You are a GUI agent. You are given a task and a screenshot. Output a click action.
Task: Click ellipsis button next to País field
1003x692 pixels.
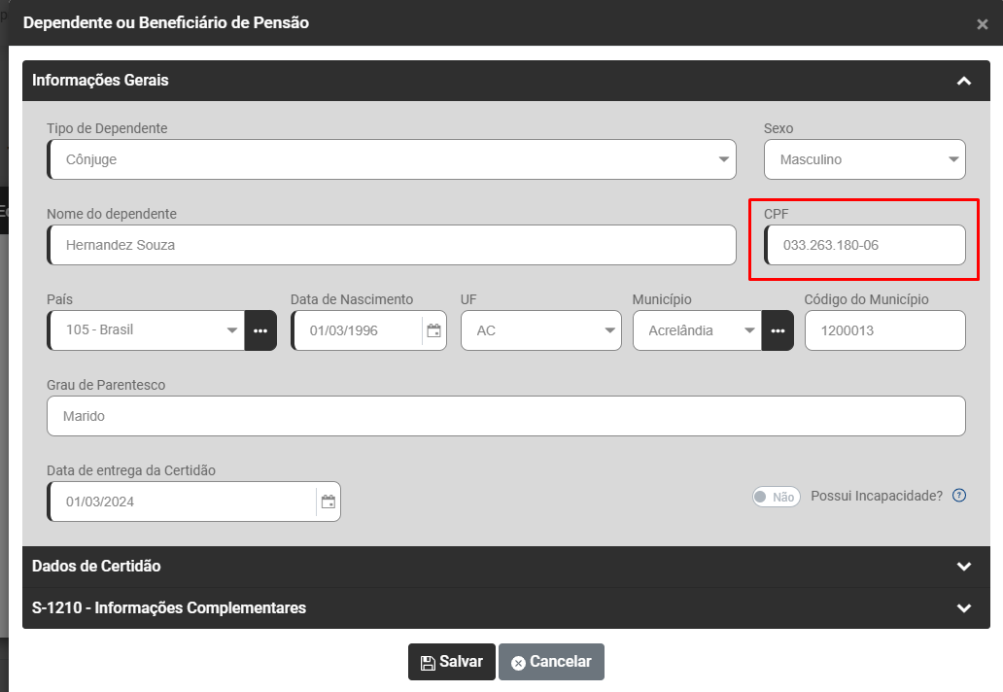[x=260, y=330]
